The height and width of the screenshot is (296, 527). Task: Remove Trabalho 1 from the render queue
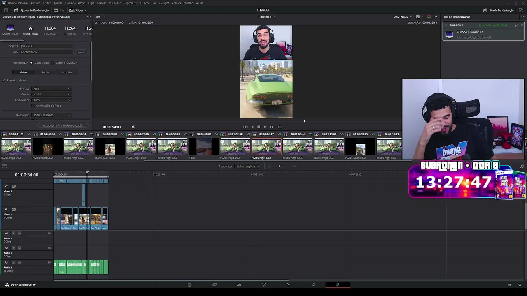point(522,25)
